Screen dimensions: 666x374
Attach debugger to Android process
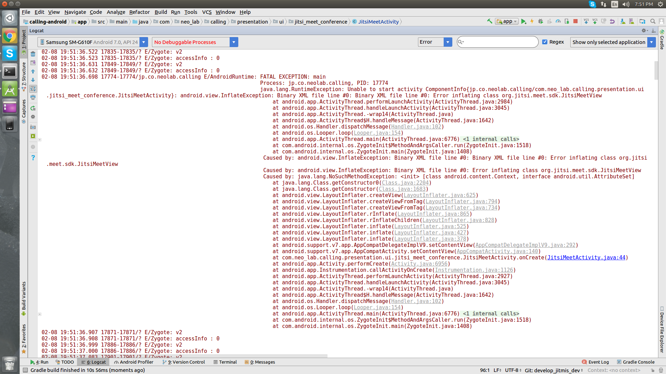tap(566, 21)
